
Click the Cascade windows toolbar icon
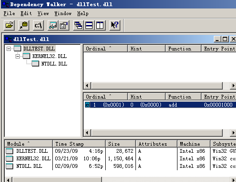(78, 25)
